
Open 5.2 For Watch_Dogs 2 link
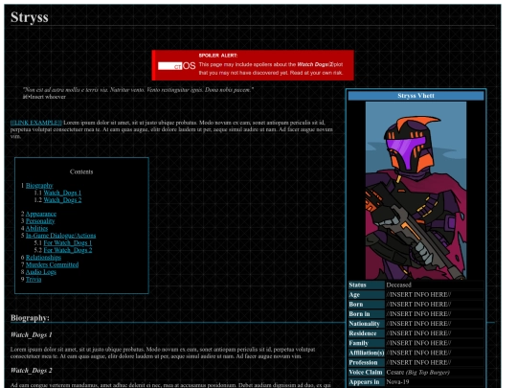coord(68,250)
